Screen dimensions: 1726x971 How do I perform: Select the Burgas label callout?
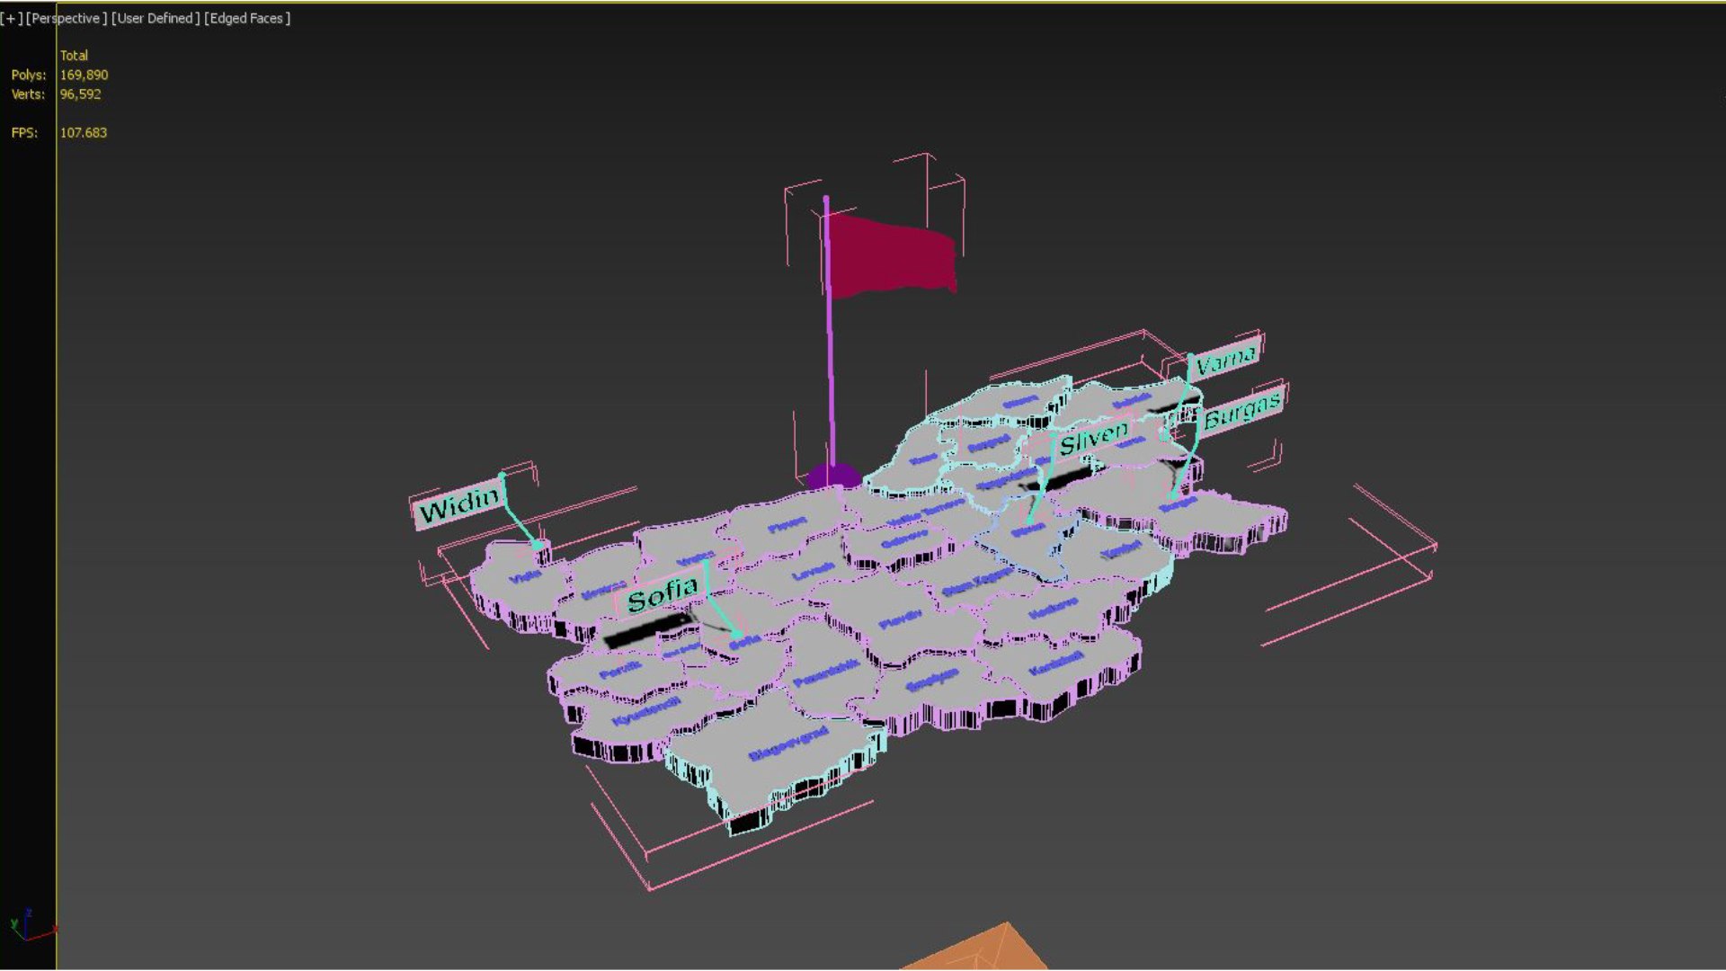coord(1241,410)
